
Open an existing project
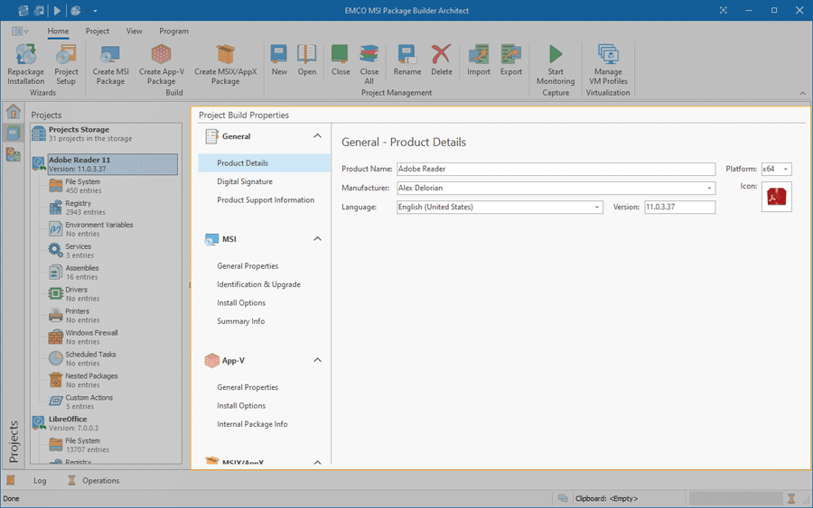pos(306,60)
